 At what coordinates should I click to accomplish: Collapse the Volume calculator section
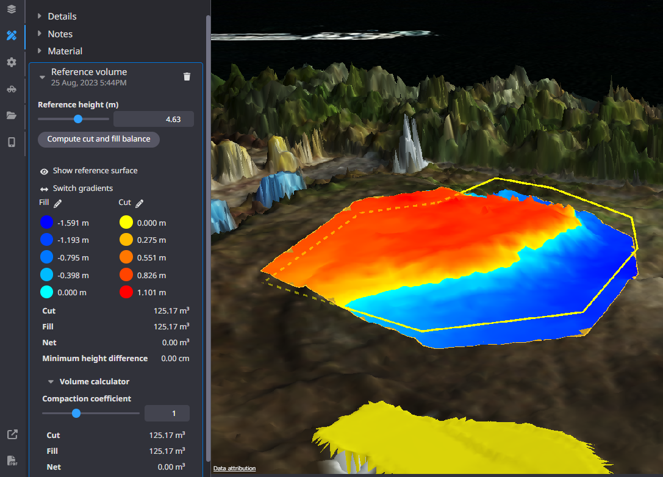(x=51, y=381)
